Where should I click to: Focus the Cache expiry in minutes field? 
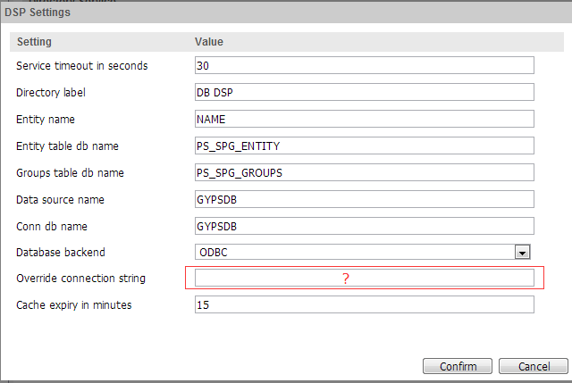[364, 305]
